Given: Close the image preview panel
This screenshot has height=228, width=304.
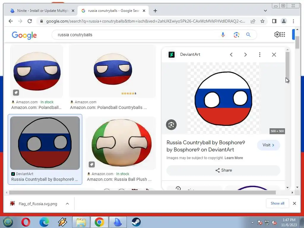Looking at the screenshot, I should tap(274, 55).
